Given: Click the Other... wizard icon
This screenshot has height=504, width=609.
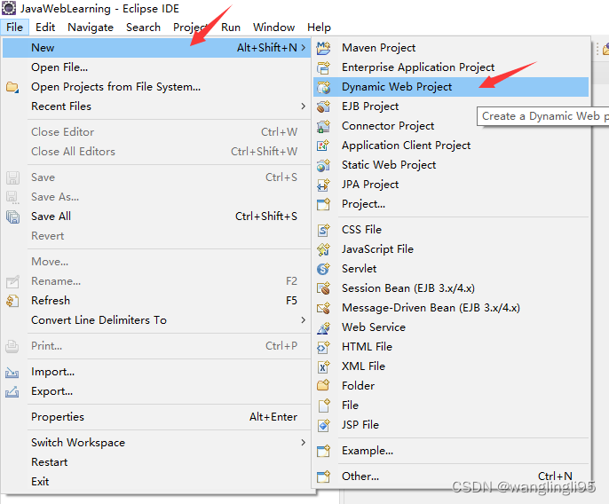Looking at the screenshot, I should 323,476.
